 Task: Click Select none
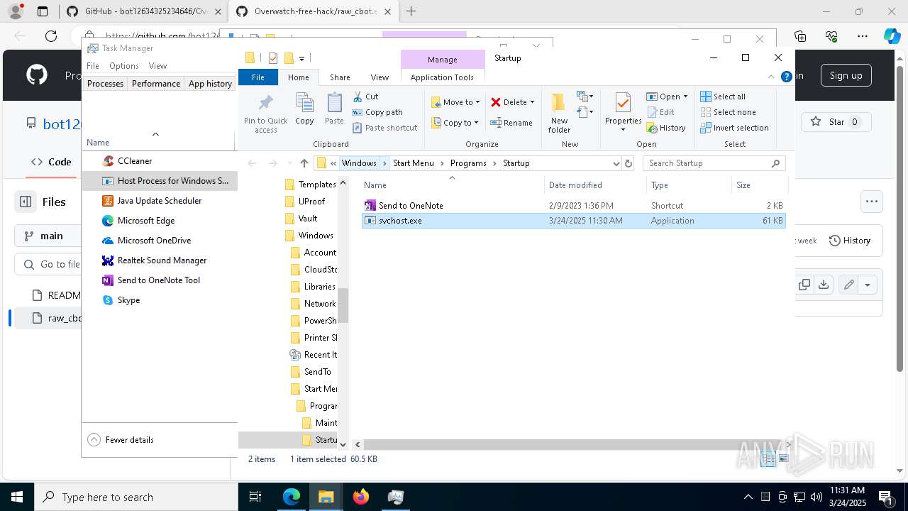[728, 112]
